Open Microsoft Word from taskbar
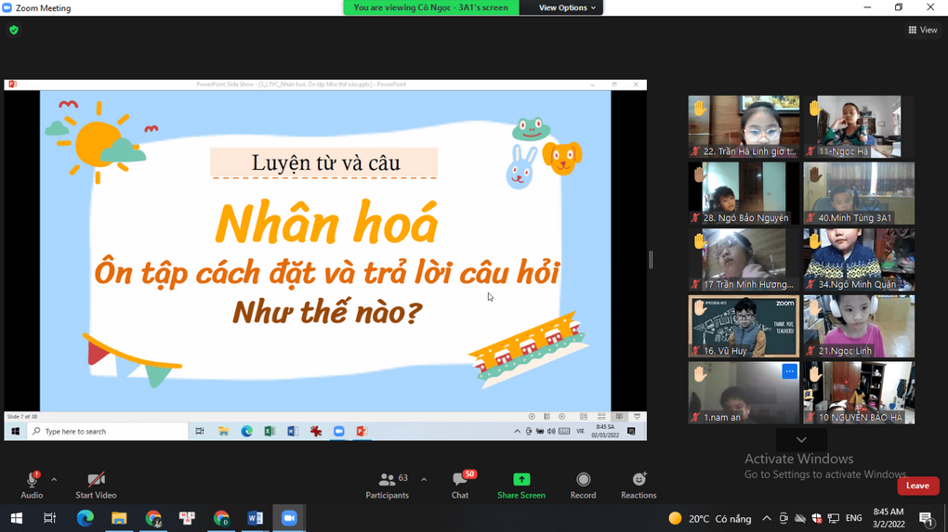This screenshot has width=948, height=532. pyautogui.click(x=256, y=518)
